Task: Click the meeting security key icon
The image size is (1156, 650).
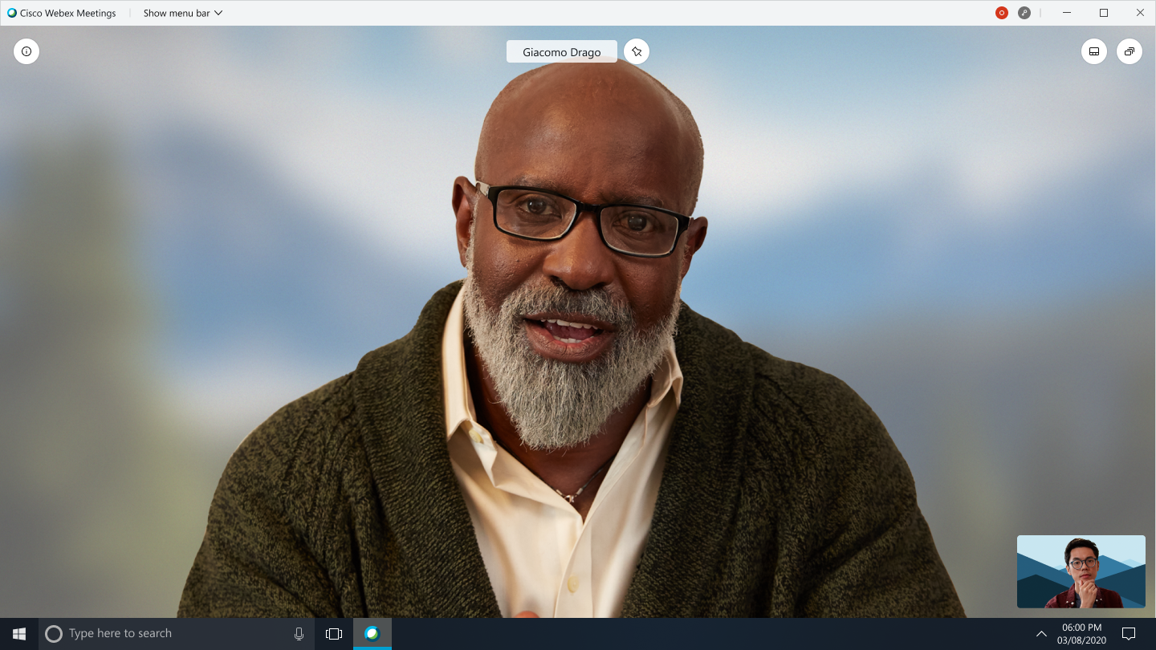Action: click(x=1024, y=13)
